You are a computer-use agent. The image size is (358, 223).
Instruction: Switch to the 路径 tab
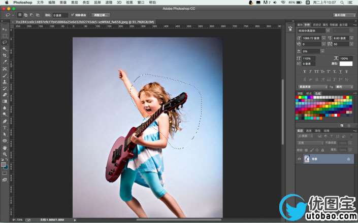point(317,131)
